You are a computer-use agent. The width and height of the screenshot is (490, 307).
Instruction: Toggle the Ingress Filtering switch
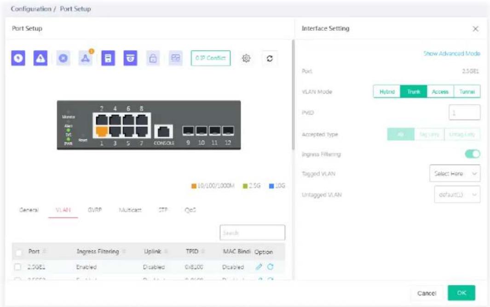click(x=473, y=153)
